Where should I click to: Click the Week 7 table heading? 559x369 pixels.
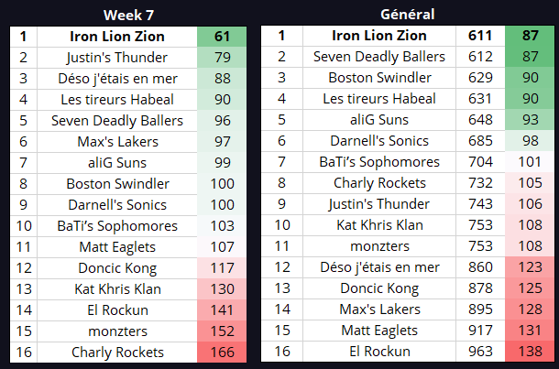[x=128, y=16]
